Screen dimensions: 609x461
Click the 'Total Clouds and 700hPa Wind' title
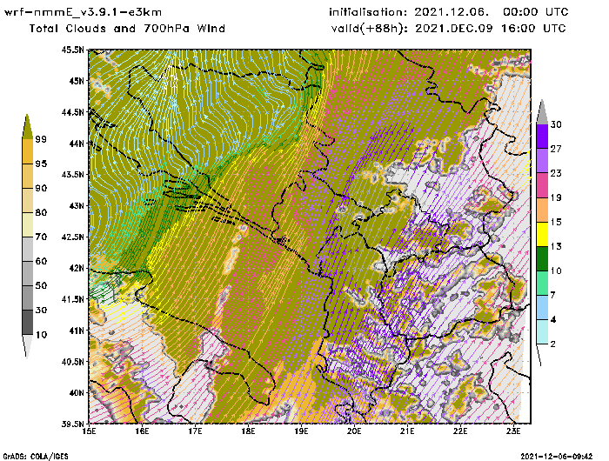point(127,29)
